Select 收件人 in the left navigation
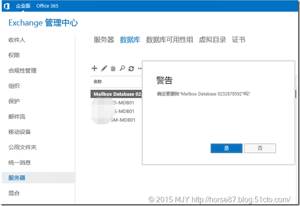Screen dimensions: 300x206 click(17, 40)
